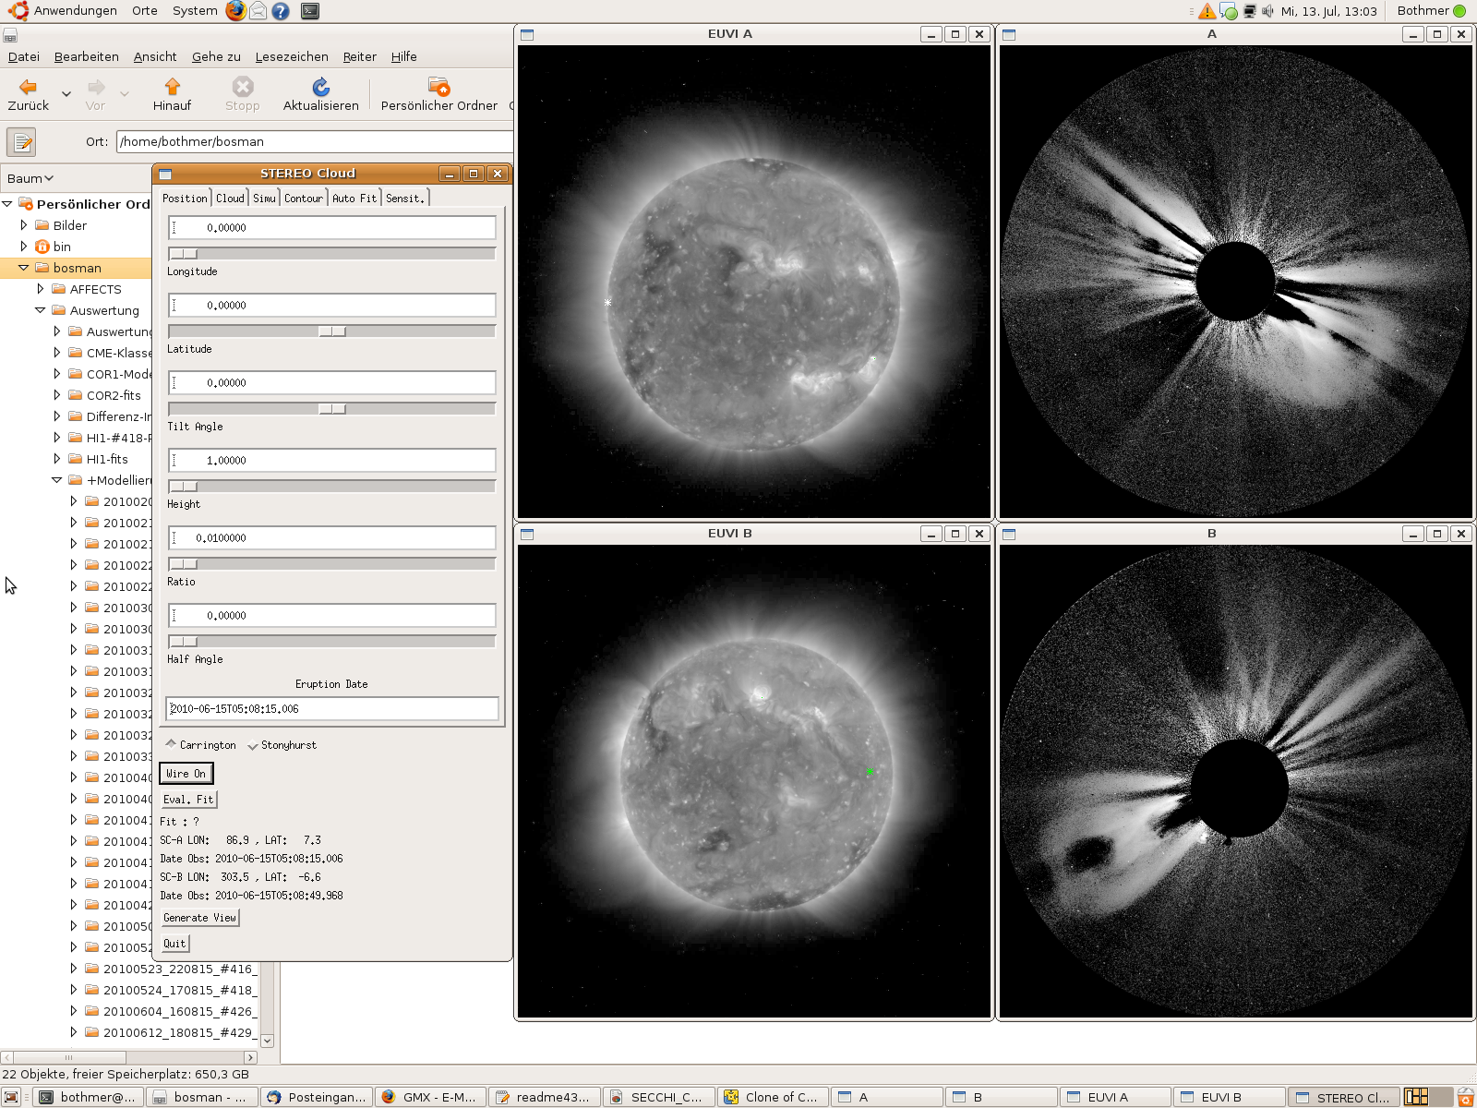Click the Eruption Date input field

pos(332,709)
